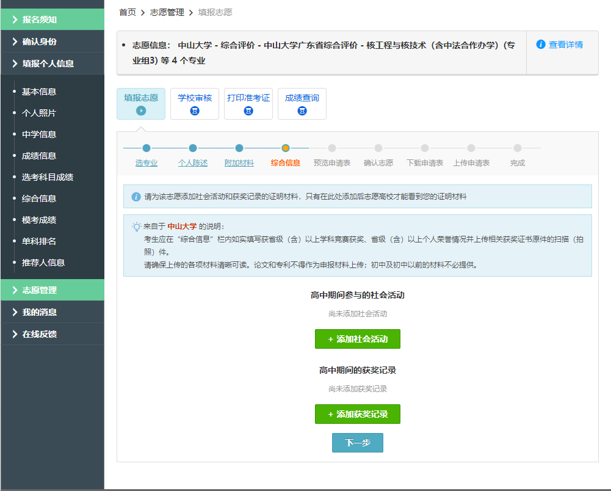This screenshot has height=491, width=611.
Task: Click the hourglass icon under 成绩查询
Action: (x=302, y=111)
